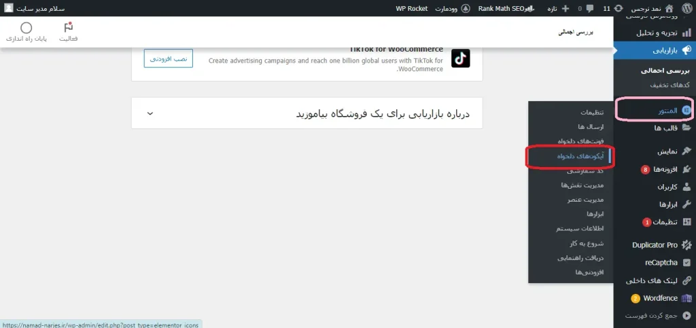
Task: Click the بازاریابی megaphone icon
Action: click(x=686, y=50)
